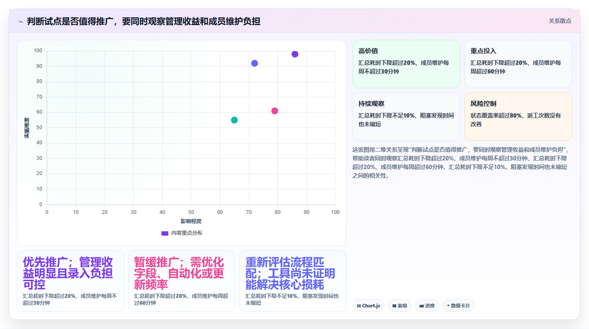Click the subtitle under 重新评估流程匹配 heading
Image resolution: width=589 pixels, height=329 pixels.
[292, 299]
